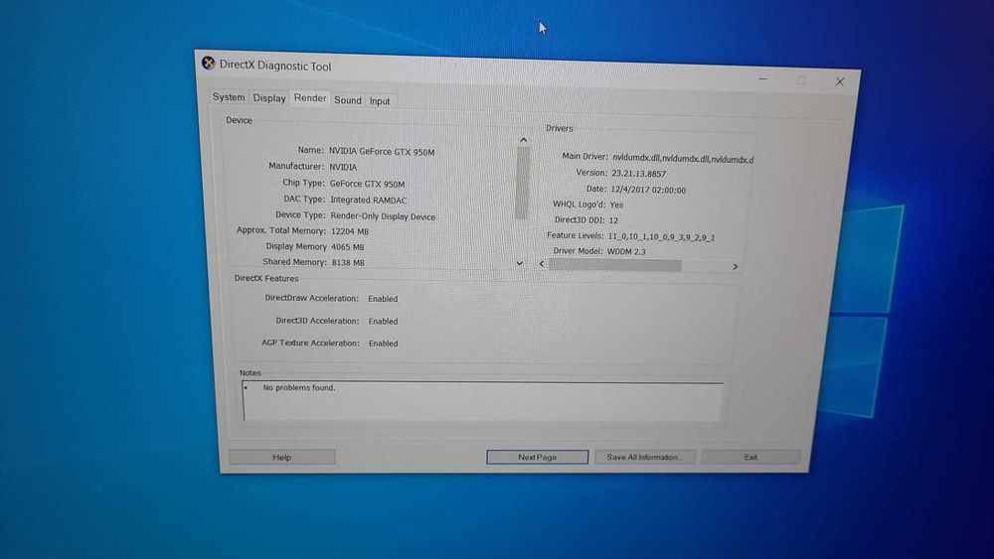Click total memory value '12204 MB'

point(350,231)
